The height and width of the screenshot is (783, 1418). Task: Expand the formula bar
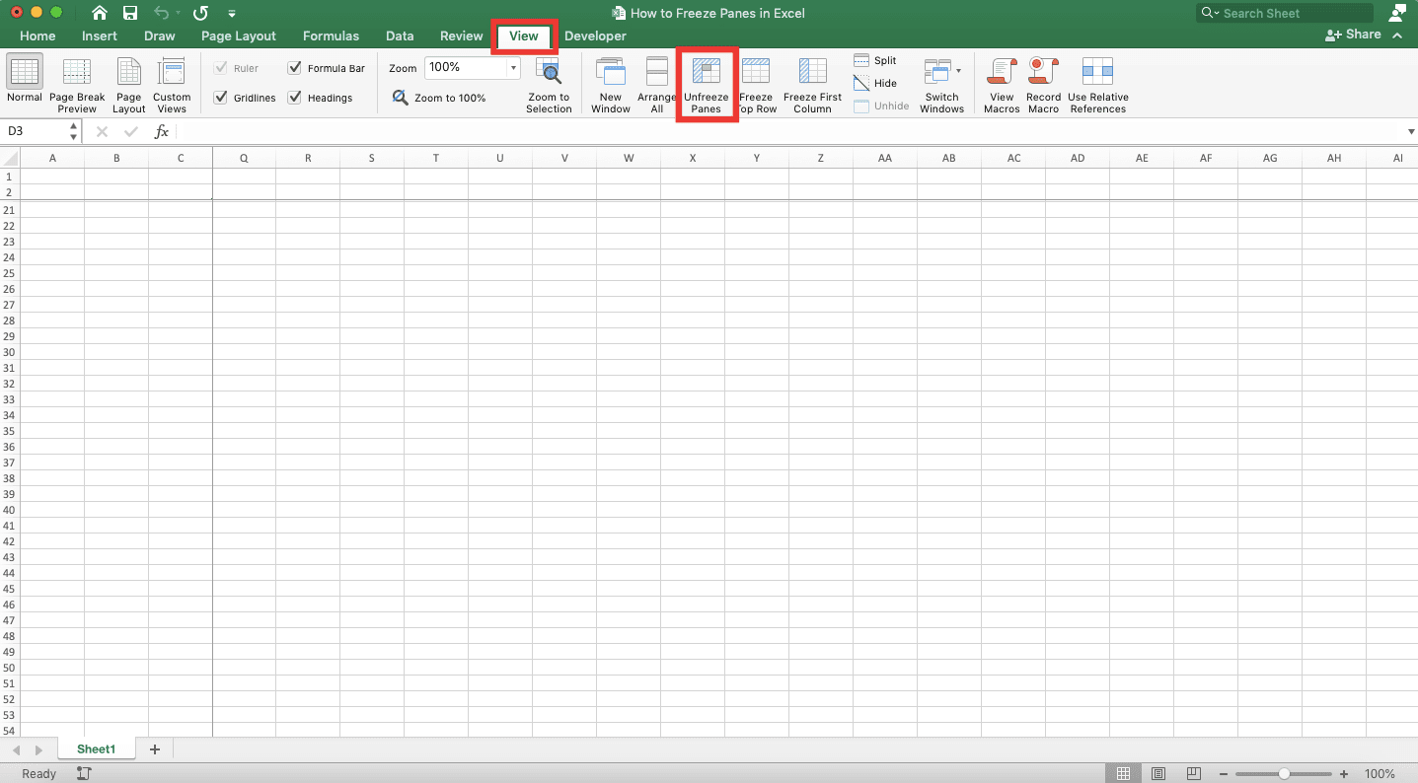coord(1410,131)
